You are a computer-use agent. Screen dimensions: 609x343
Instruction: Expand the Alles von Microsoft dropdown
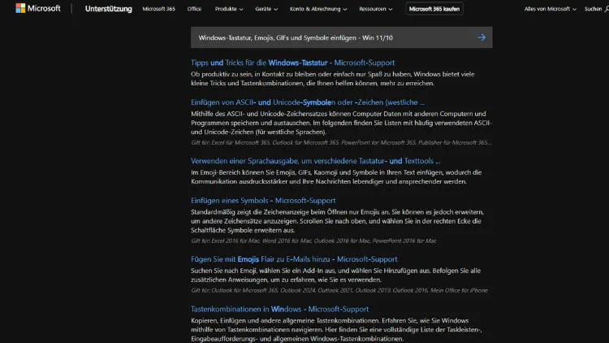coord(550,9)
